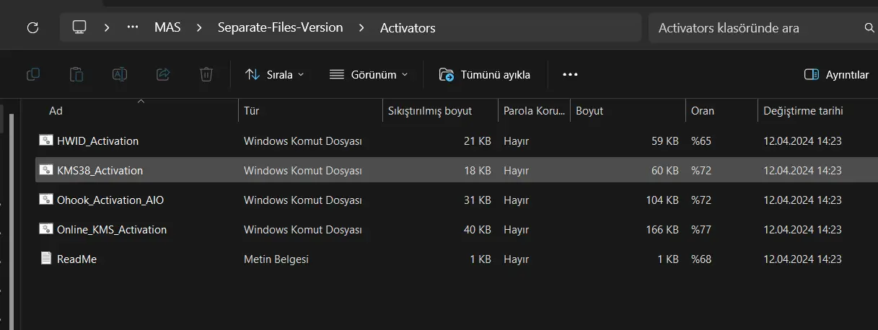Click the Online_KMS_Activation file icon
878x330 pixels.
tap(46, 229)
